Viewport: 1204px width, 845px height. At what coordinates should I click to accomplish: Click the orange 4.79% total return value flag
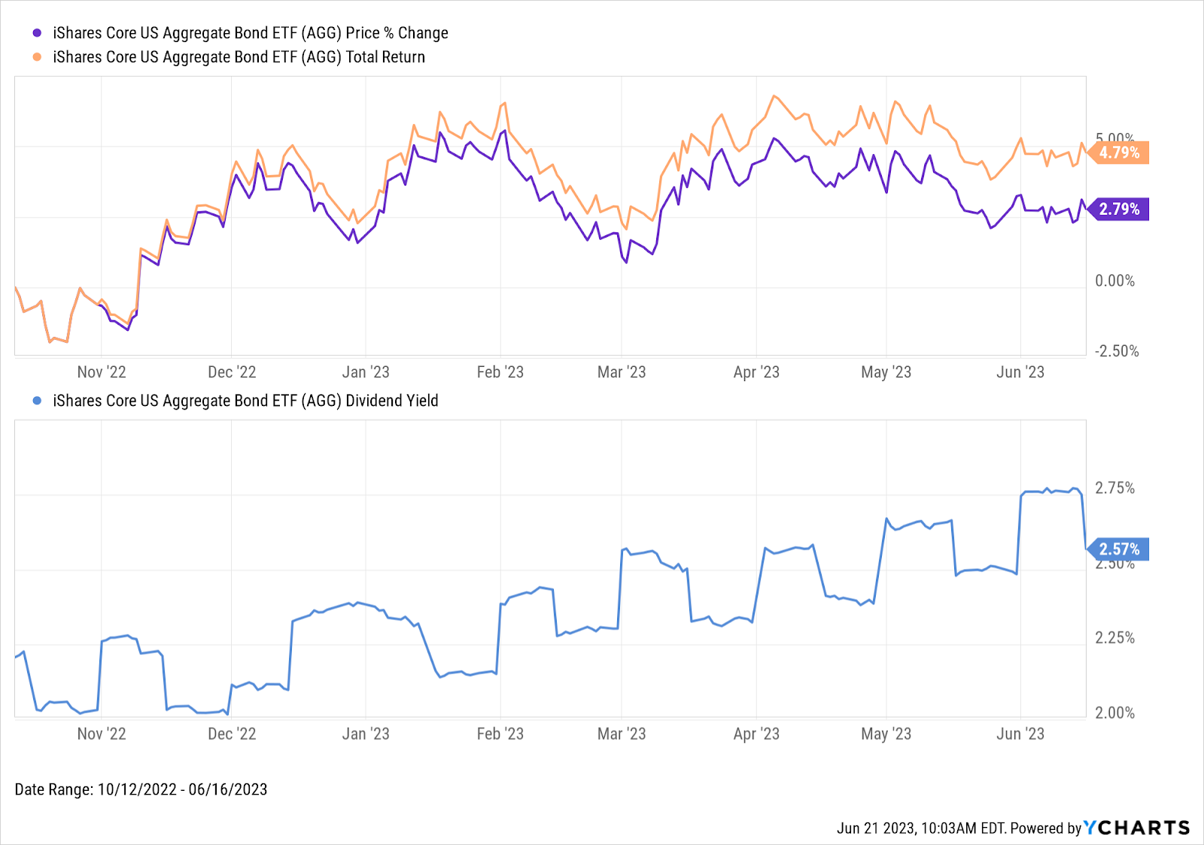coord(1118,153)
